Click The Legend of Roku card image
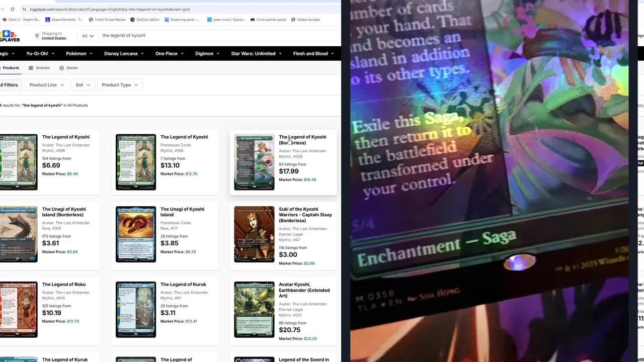 [19, 310]
